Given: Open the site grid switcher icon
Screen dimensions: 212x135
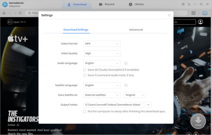Looking at the screenshot, I should point(194,13).
